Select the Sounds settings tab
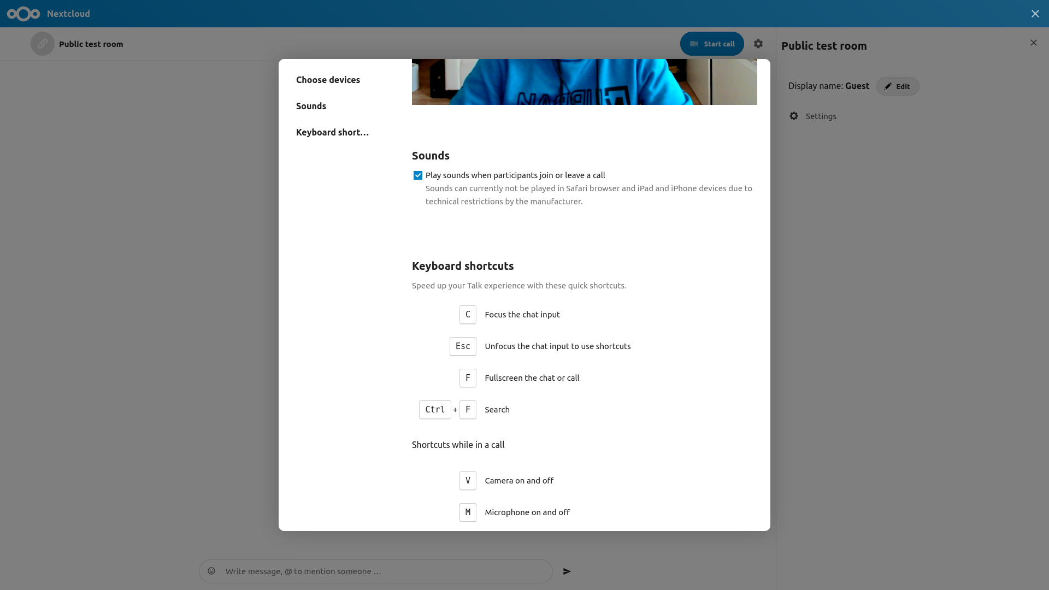The width and height of the screenshot is (1049, 590). click(311, 106)
